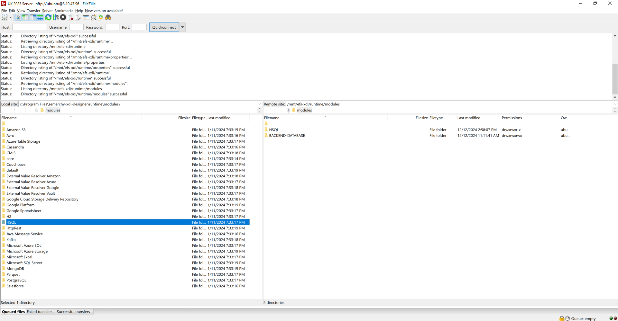Expand the remote modules tree node
Screen dimensions: 618x321
click(288, 110)
